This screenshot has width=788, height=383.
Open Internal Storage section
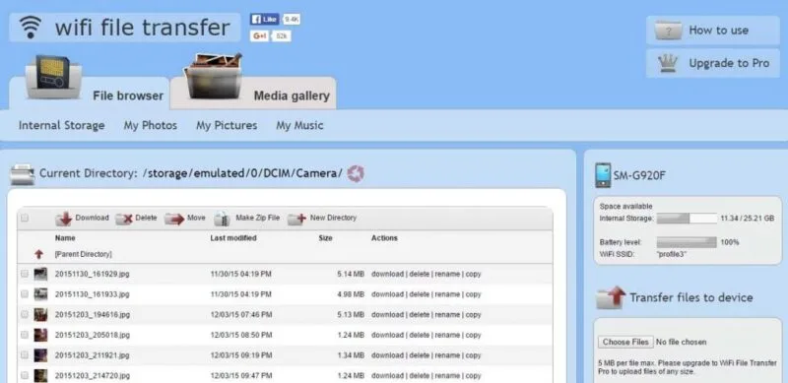coord(62,126)
